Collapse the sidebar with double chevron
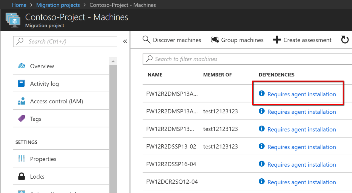This screenshot has width=352, height=193. click(x=125, y=41)
